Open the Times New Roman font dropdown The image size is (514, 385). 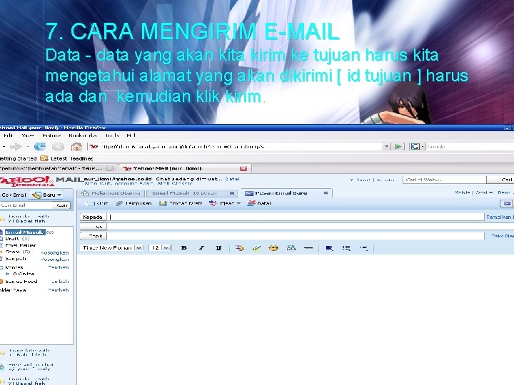click(x=139, y=248)
